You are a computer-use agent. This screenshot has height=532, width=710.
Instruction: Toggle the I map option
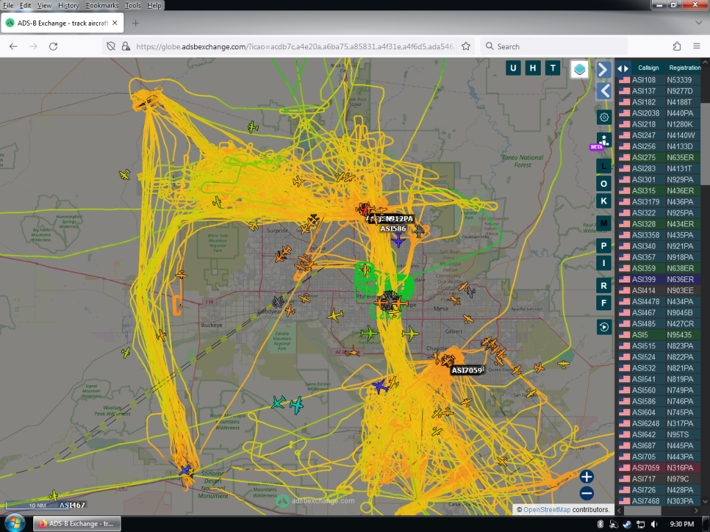point(604,263)
